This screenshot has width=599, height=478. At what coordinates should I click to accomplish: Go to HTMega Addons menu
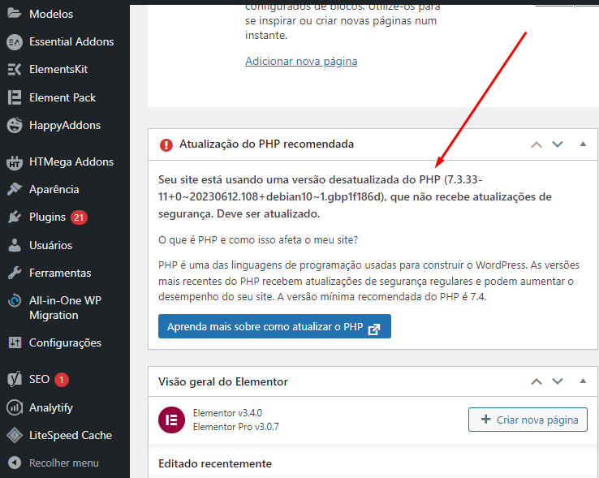tap(71, 162)
